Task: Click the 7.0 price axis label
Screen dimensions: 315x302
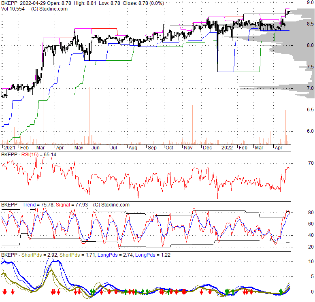Action: coord(310,88)
